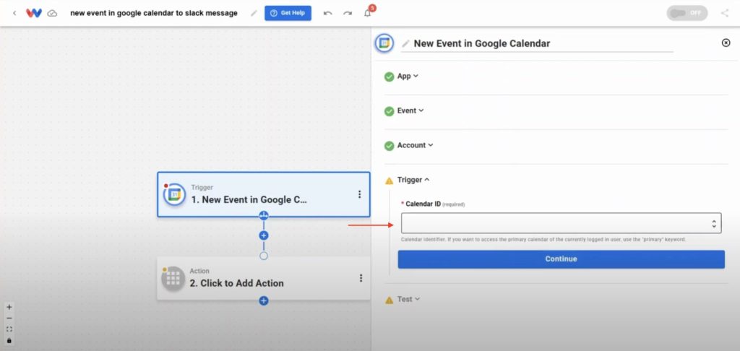Open notifications bell

tap(368, 13)
